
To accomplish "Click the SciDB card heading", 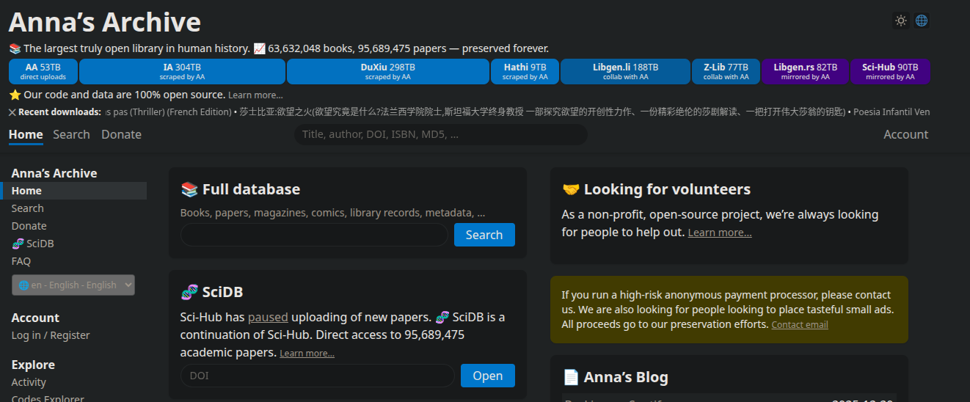I will tap(211, 292).
